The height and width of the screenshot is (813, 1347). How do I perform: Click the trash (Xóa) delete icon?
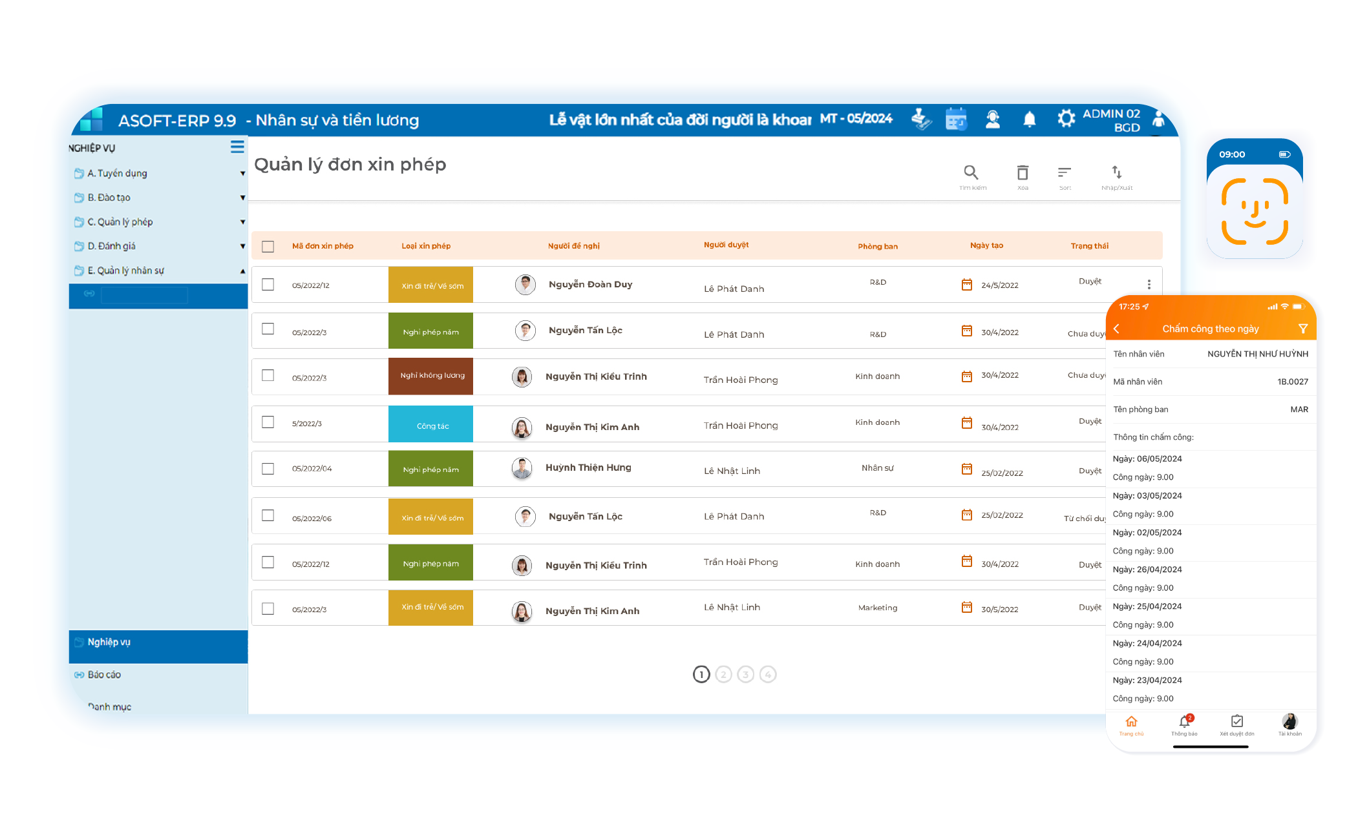coord(1023,172)
